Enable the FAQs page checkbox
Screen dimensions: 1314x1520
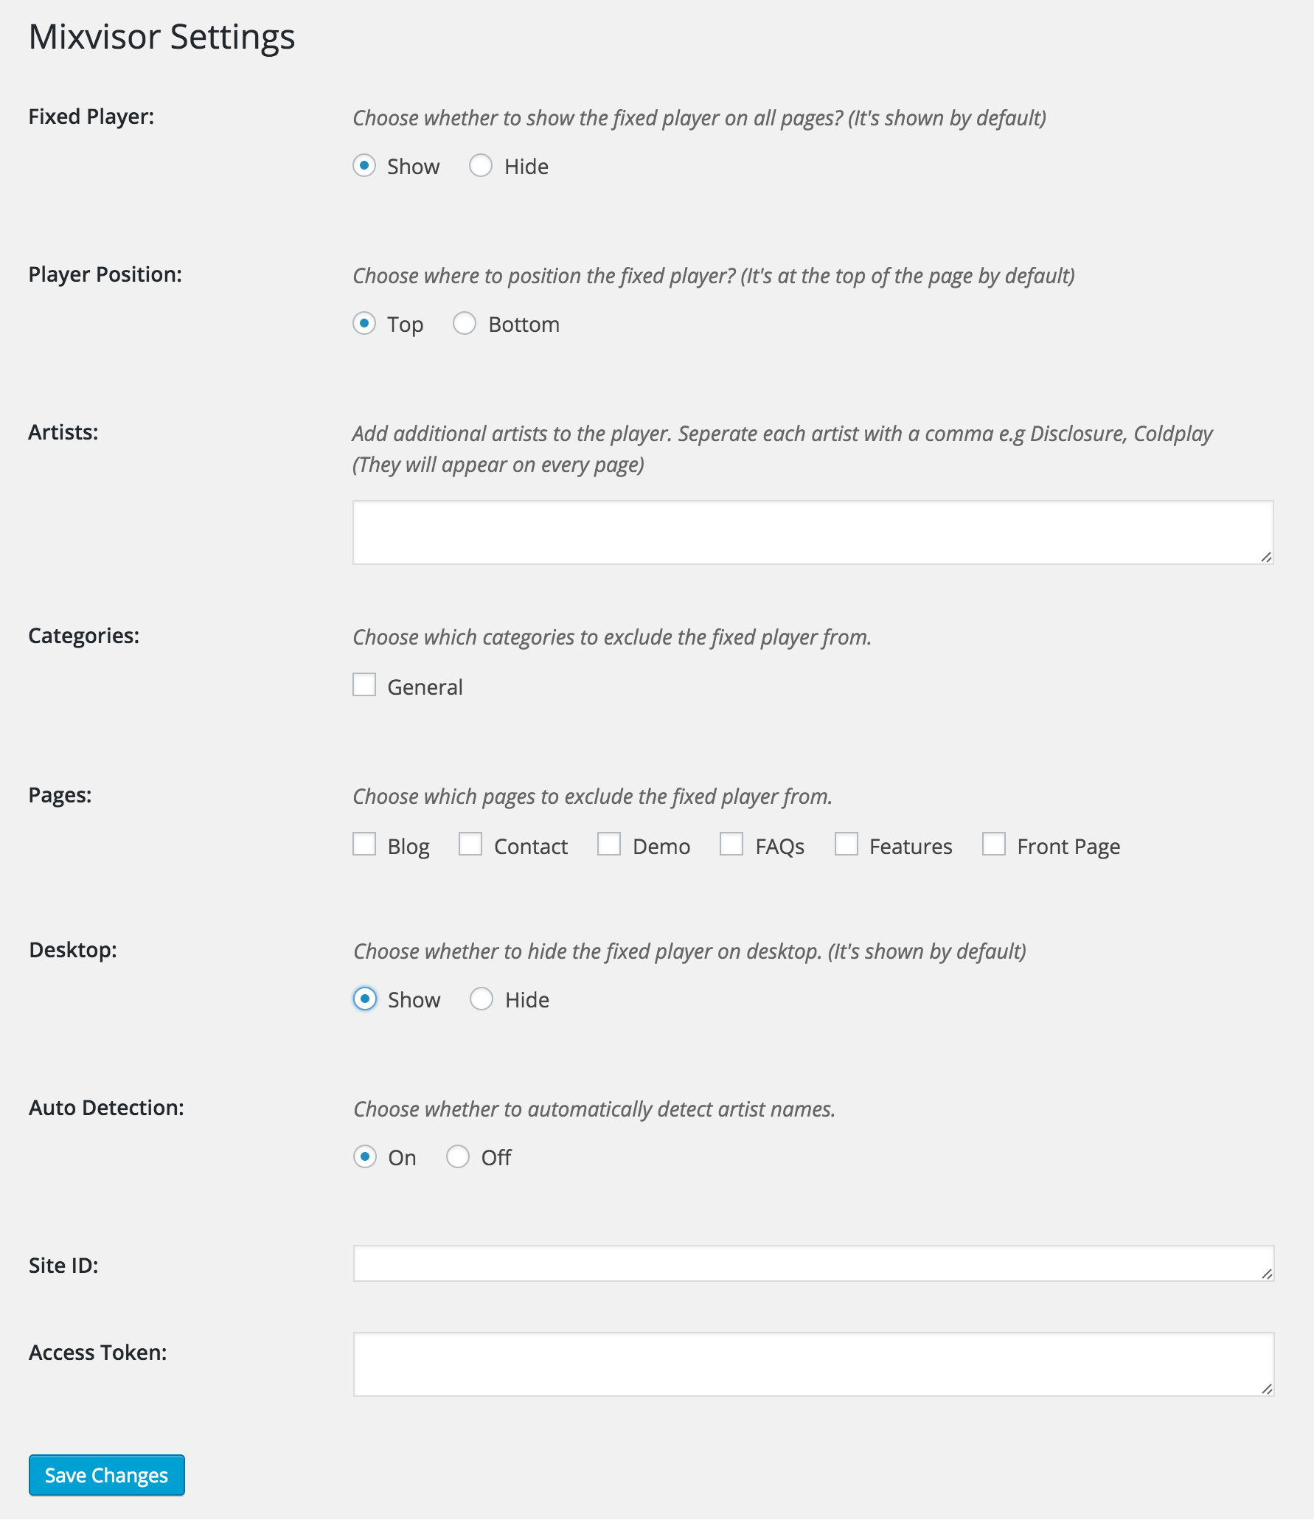[x=731, y=844]
